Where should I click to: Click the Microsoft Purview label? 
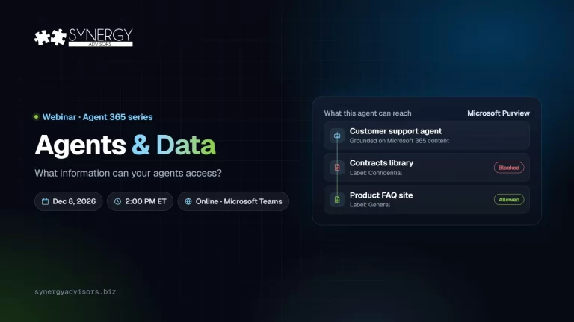pyautogui.click(x=499, y=113)
